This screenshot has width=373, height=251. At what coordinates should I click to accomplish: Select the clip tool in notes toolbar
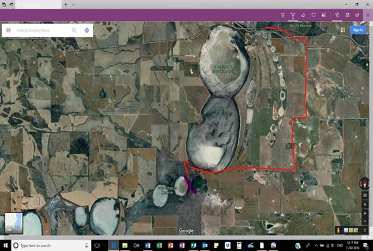(324, 15)
